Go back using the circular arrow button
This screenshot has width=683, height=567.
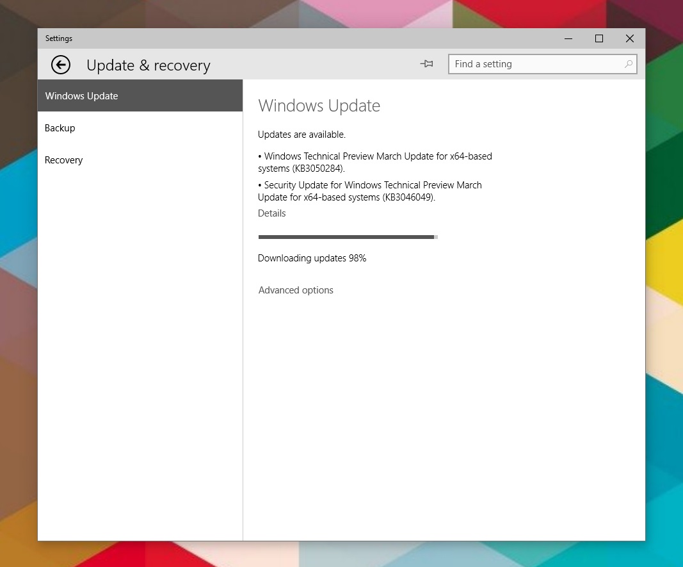click(x=61, y=65)
